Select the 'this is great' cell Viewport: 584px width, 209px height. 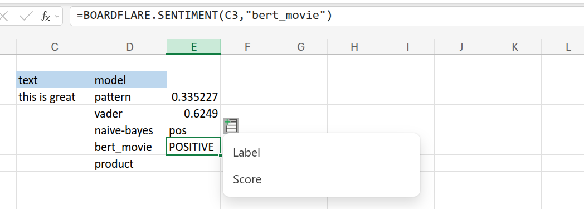(x=55, y=97)
